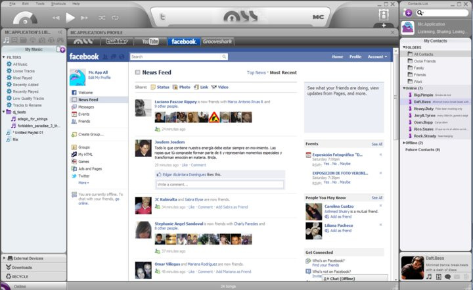This screenshot has height=290, width=473.
Task: Click the volume dial in the player
Action: pyautogui.click(x=25, y=18)
